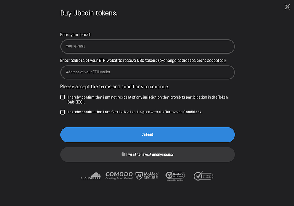The width and height of the screenshot is (294, 206).
Task: Click the VeriSign Secured badge
Action: click(x=203, y=176)
